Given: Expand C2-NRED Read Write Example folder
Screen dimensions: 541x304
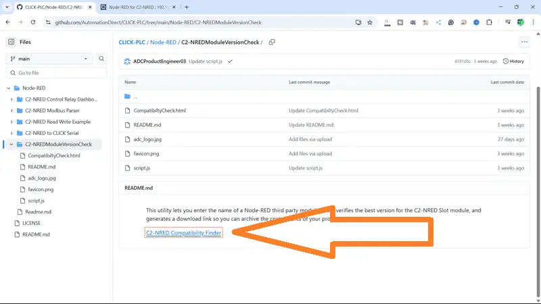Looking at the screenshot, I should click(11, 122).
